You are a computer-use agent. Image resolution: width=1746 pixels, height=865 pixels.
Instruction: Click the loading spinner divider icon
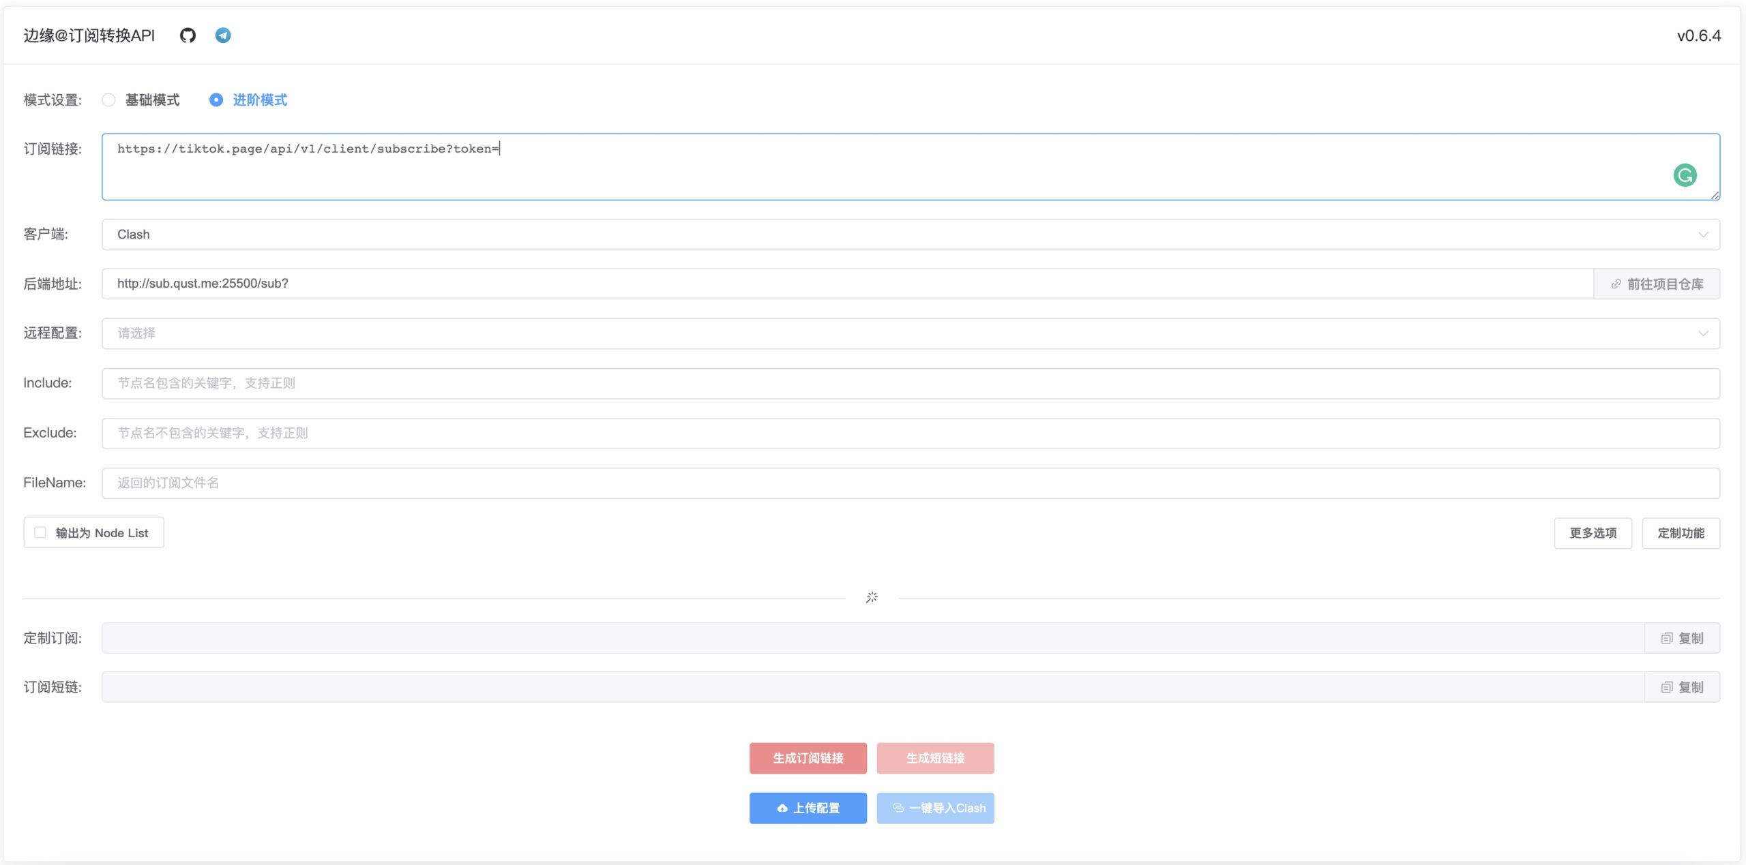(872, 597)
